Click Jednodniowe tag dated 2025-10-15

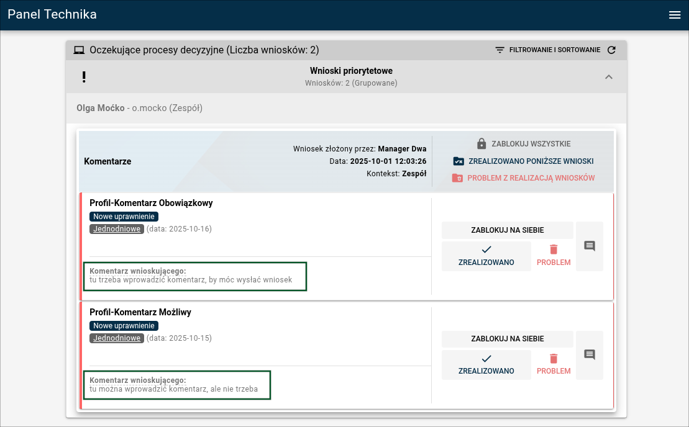click(117, 338)
